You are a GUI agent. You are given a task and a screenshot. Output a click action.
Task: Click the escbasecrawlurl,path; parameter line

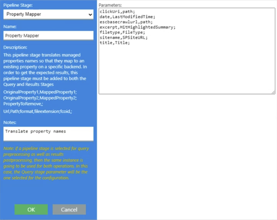point(126,22)
